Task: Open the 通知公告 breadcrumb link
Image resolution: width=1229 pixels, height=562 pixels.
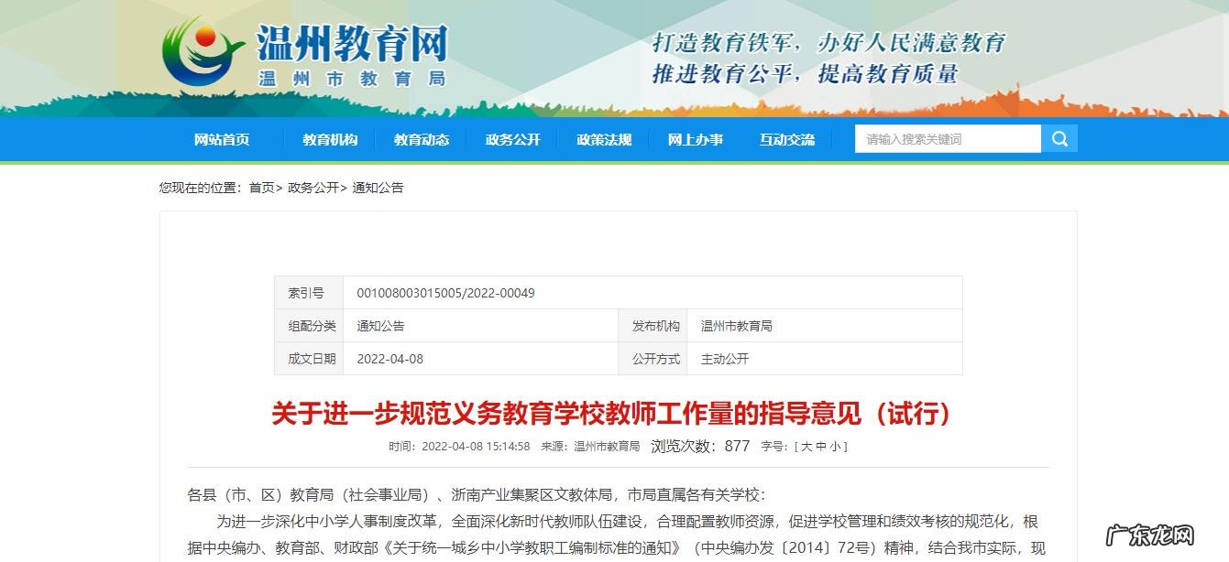Action: point(379,188)
